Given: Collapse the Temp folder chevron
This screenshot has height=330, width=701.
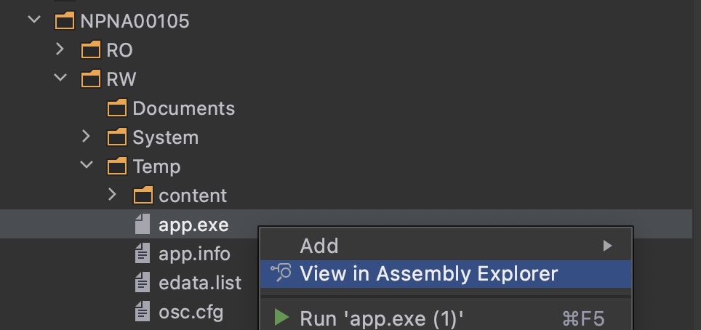Looking at the screenshot, I should point(87,165).
